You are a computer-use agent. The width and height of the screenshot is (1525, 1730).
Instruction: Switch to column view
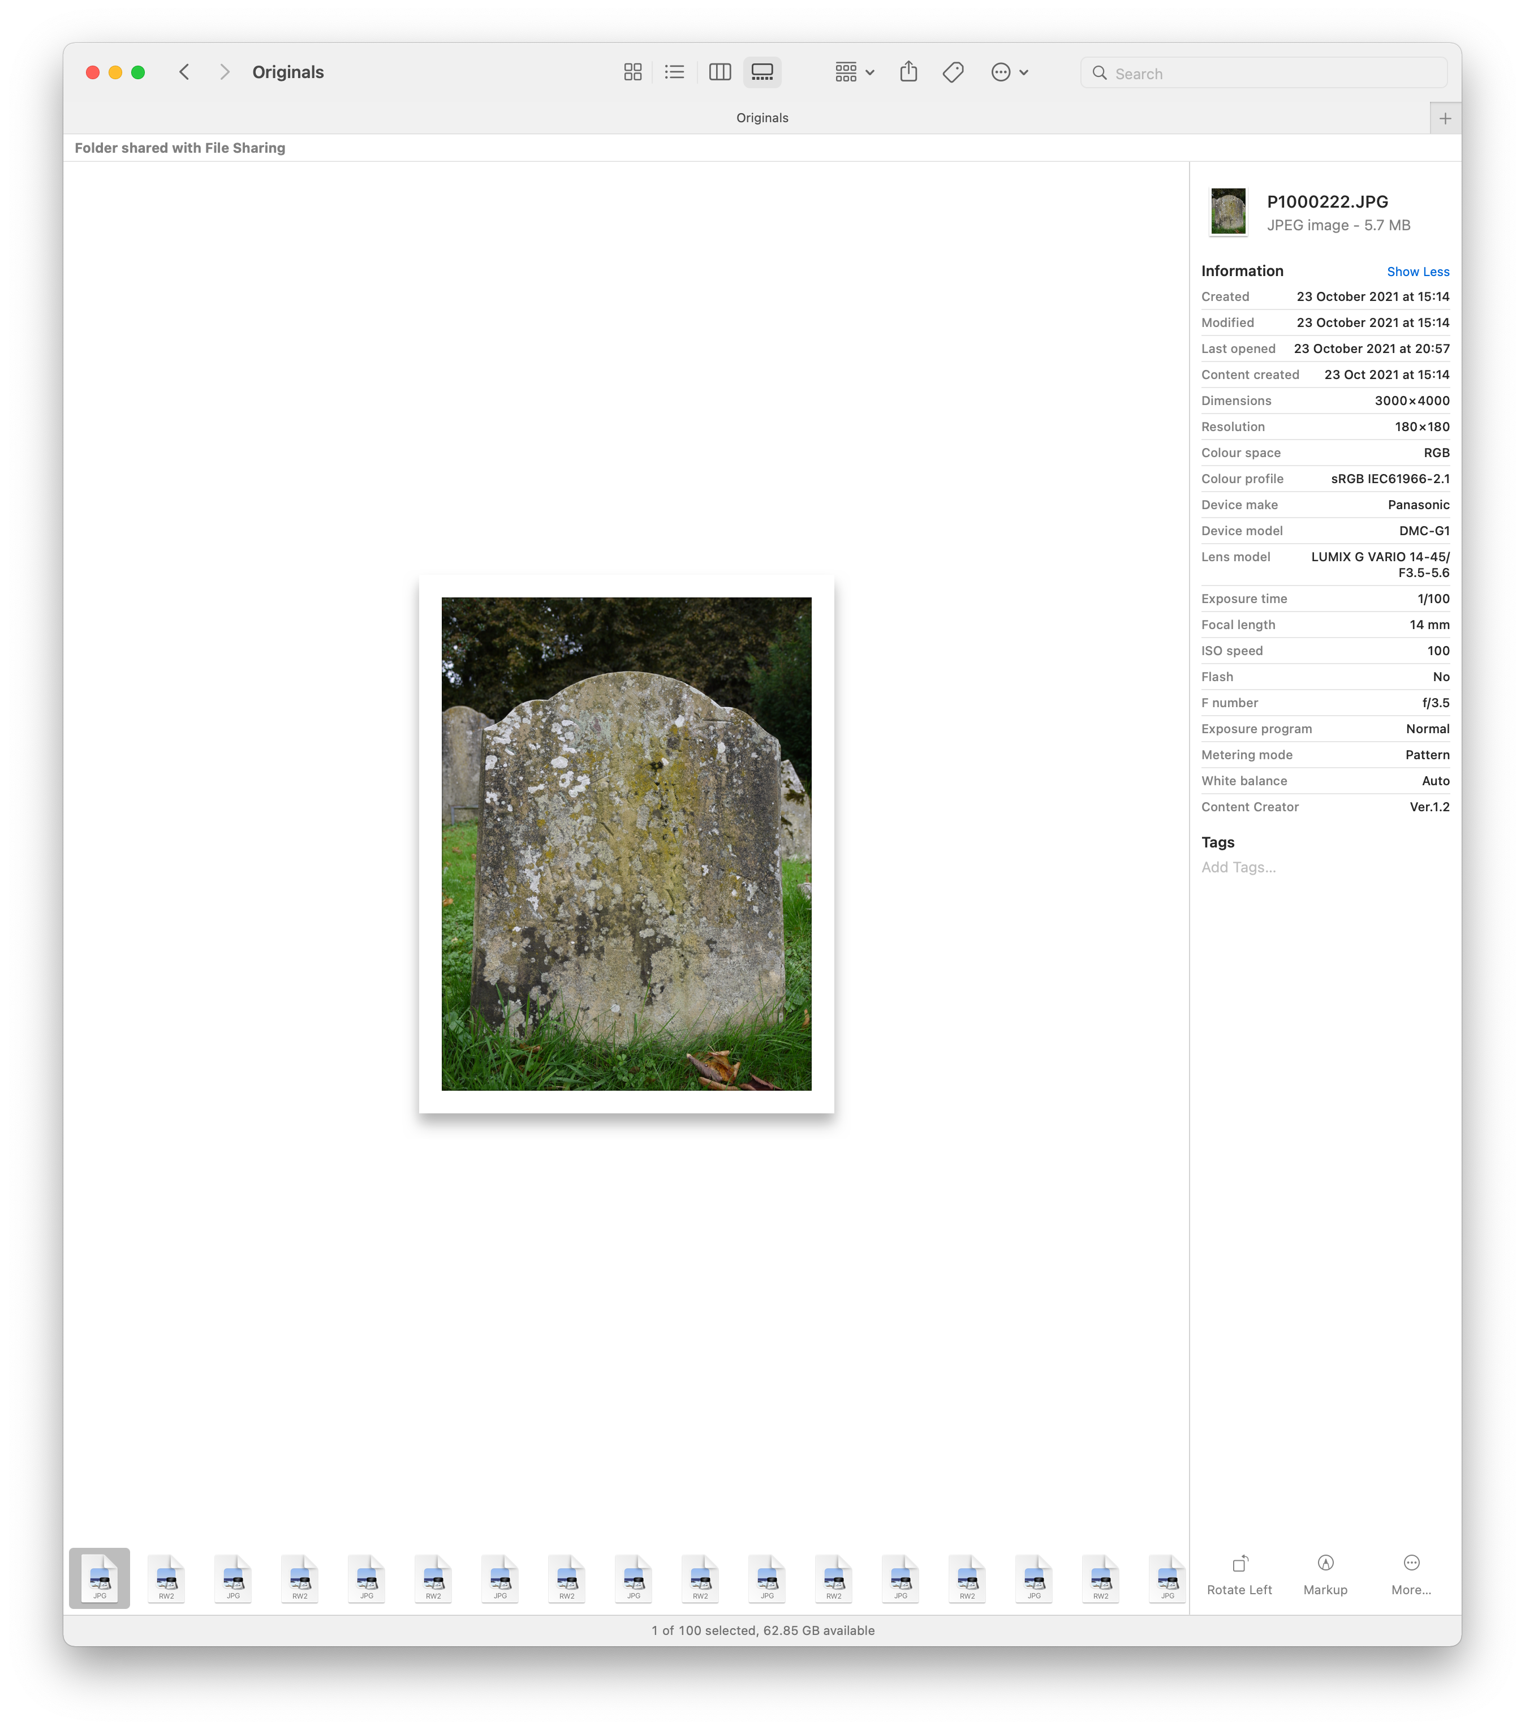[720, 73]
